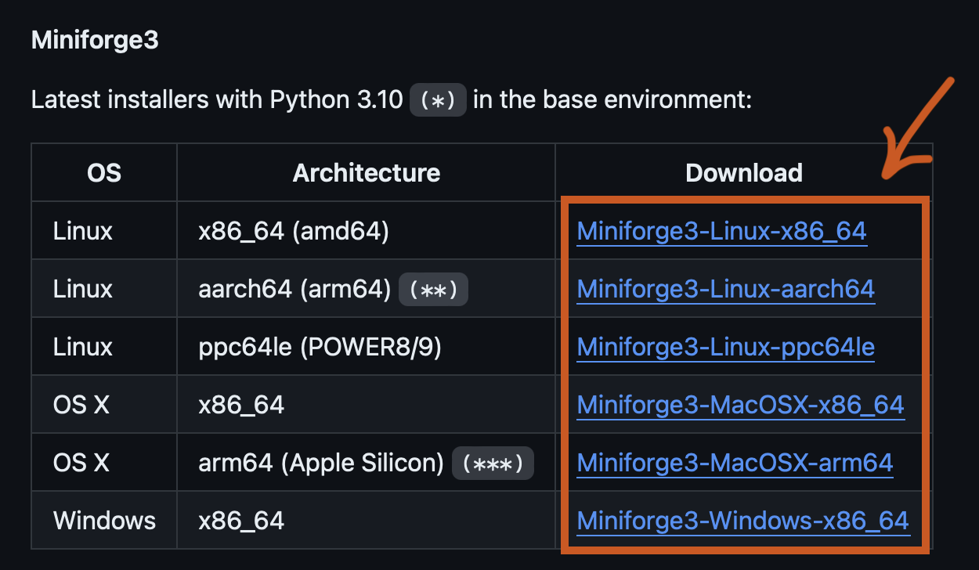
Task: Click the Architecture column header
Action: point(367,172)
